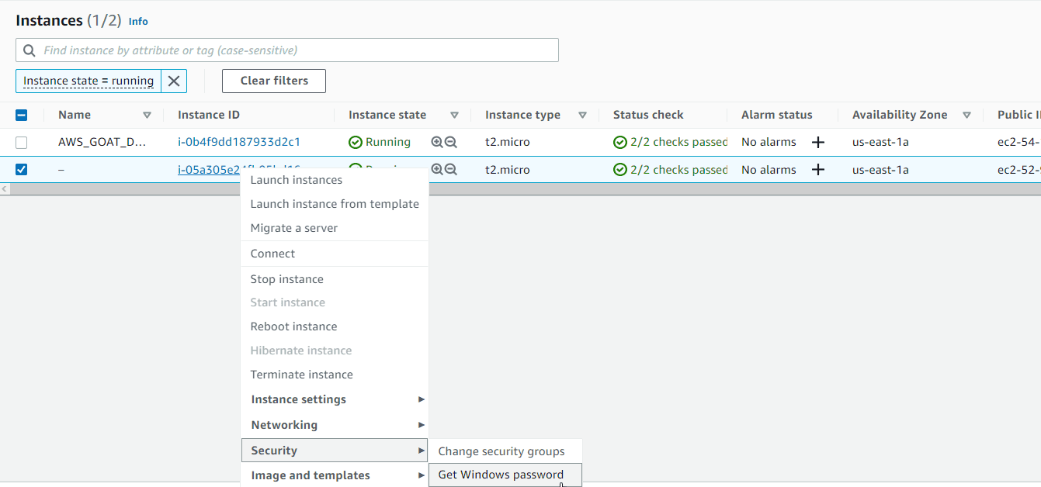Zoom out icon on AWS_GOAT instance row

[x=451, y=143]
